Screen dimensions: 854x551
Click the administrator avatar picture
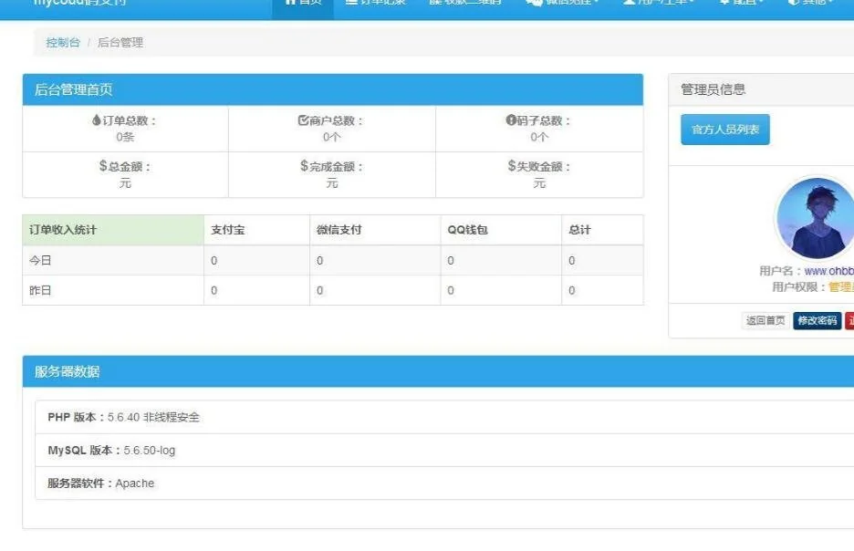(814, 219)
